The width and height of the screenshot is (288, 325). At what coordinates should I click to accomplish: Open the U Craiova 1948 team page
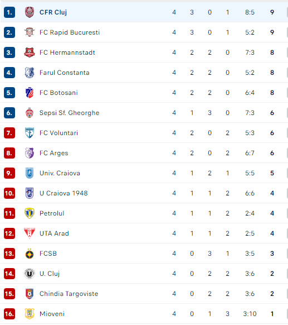click(64, 193)
